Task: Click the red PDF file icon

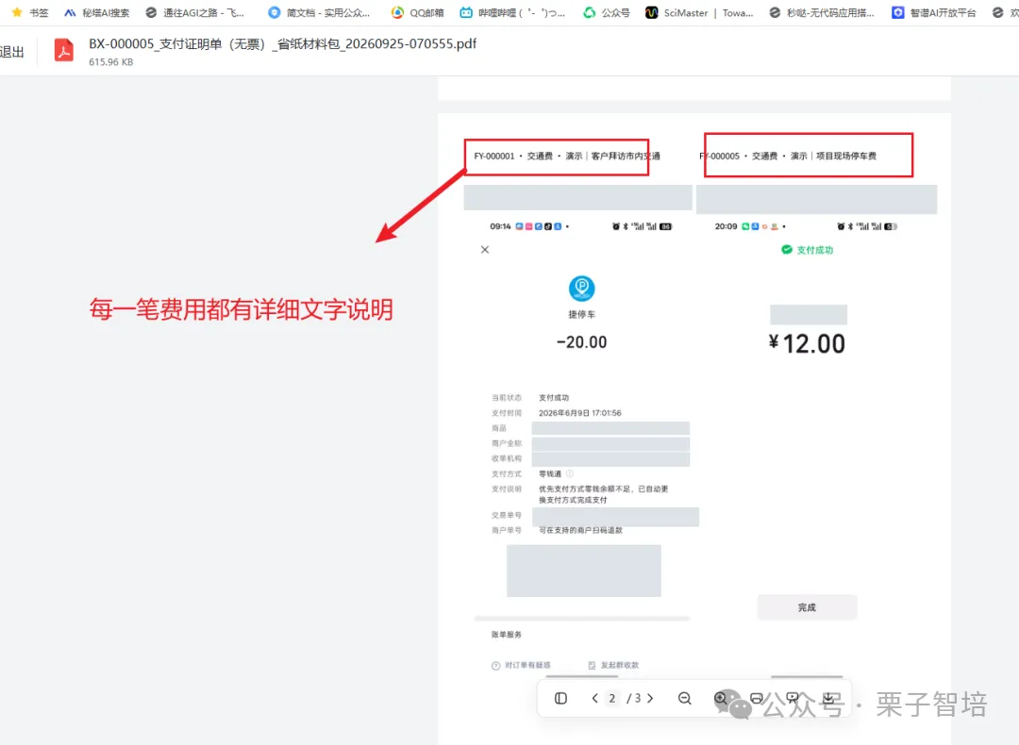Action: click(64, 50)
